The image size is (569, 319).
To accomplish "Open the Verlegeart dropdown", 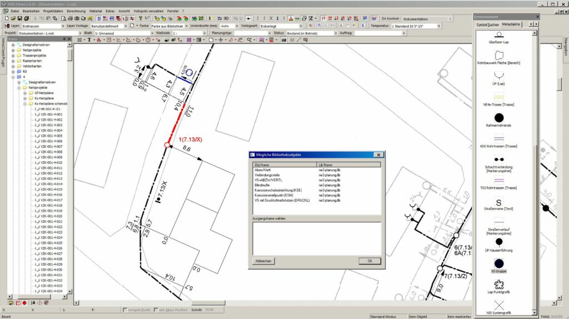I will 301,26.
